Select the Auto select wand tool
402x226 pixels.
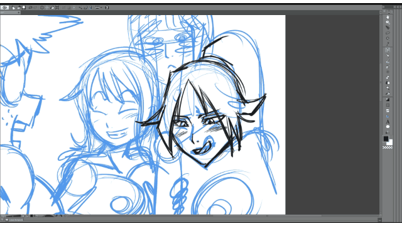coord(388,38)
